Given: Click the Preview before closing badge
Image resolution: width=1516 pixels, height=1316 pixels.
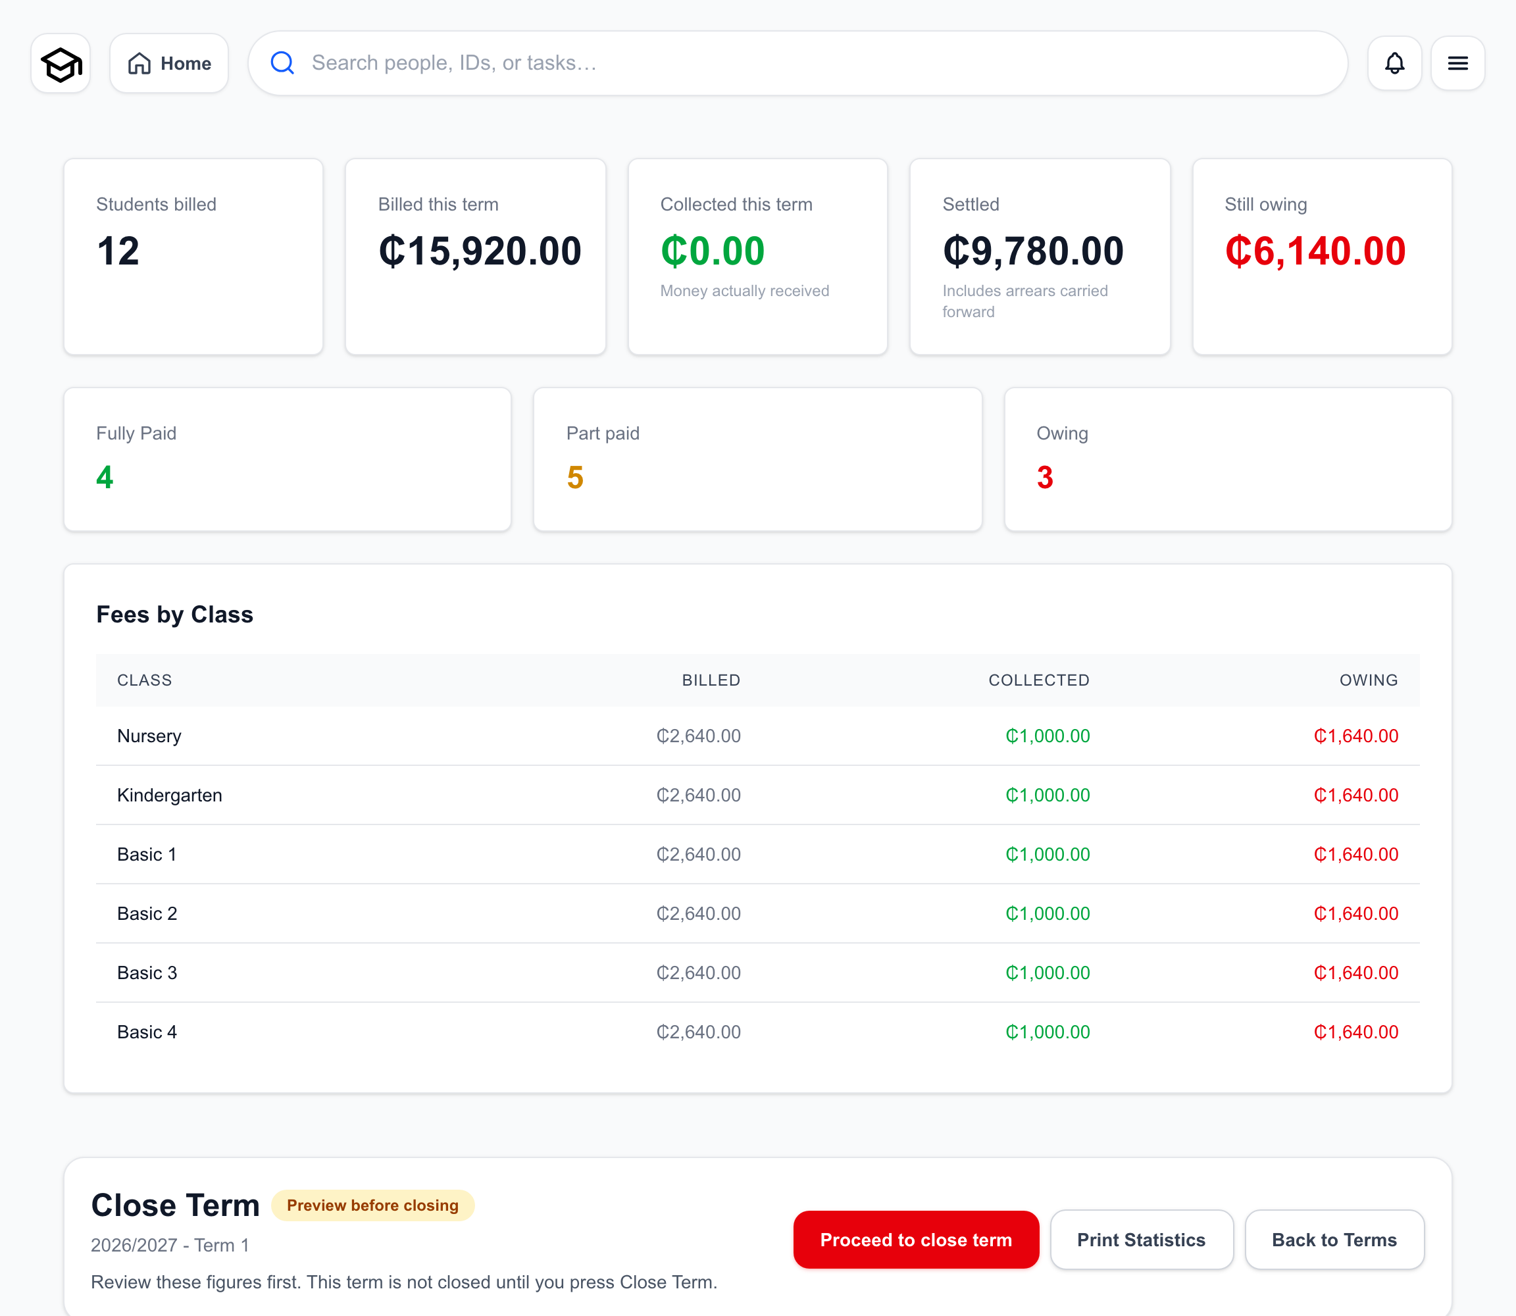Looking at the screenshot, I should (372, 1205).
